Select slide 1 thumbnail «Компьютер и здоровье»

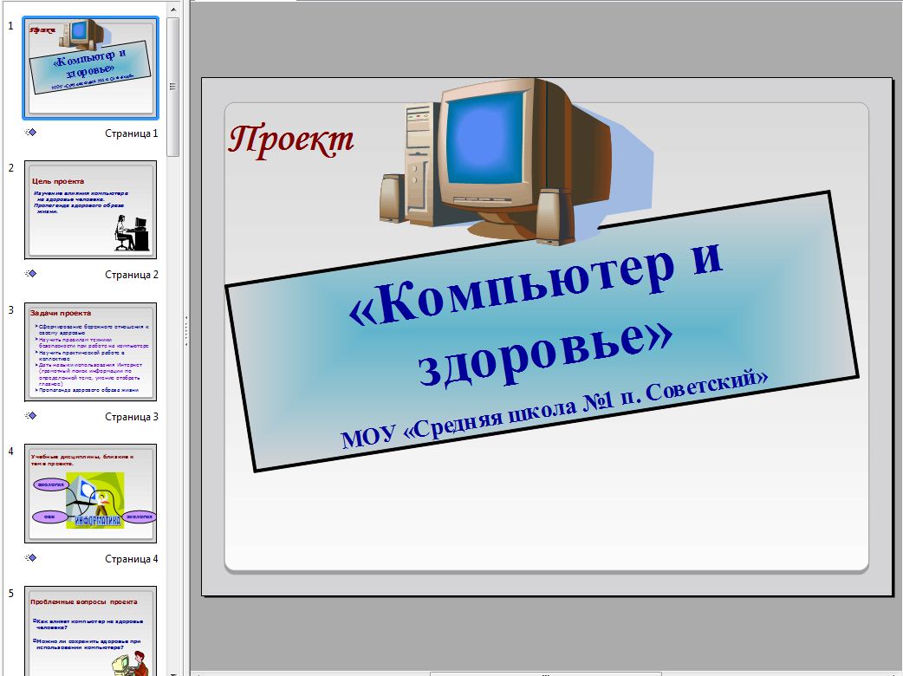[90, 67]
